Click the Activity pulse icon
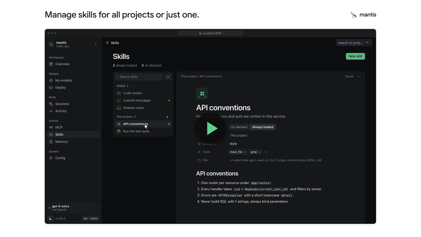This screenshot has width=421, height=237. (51, 111)
